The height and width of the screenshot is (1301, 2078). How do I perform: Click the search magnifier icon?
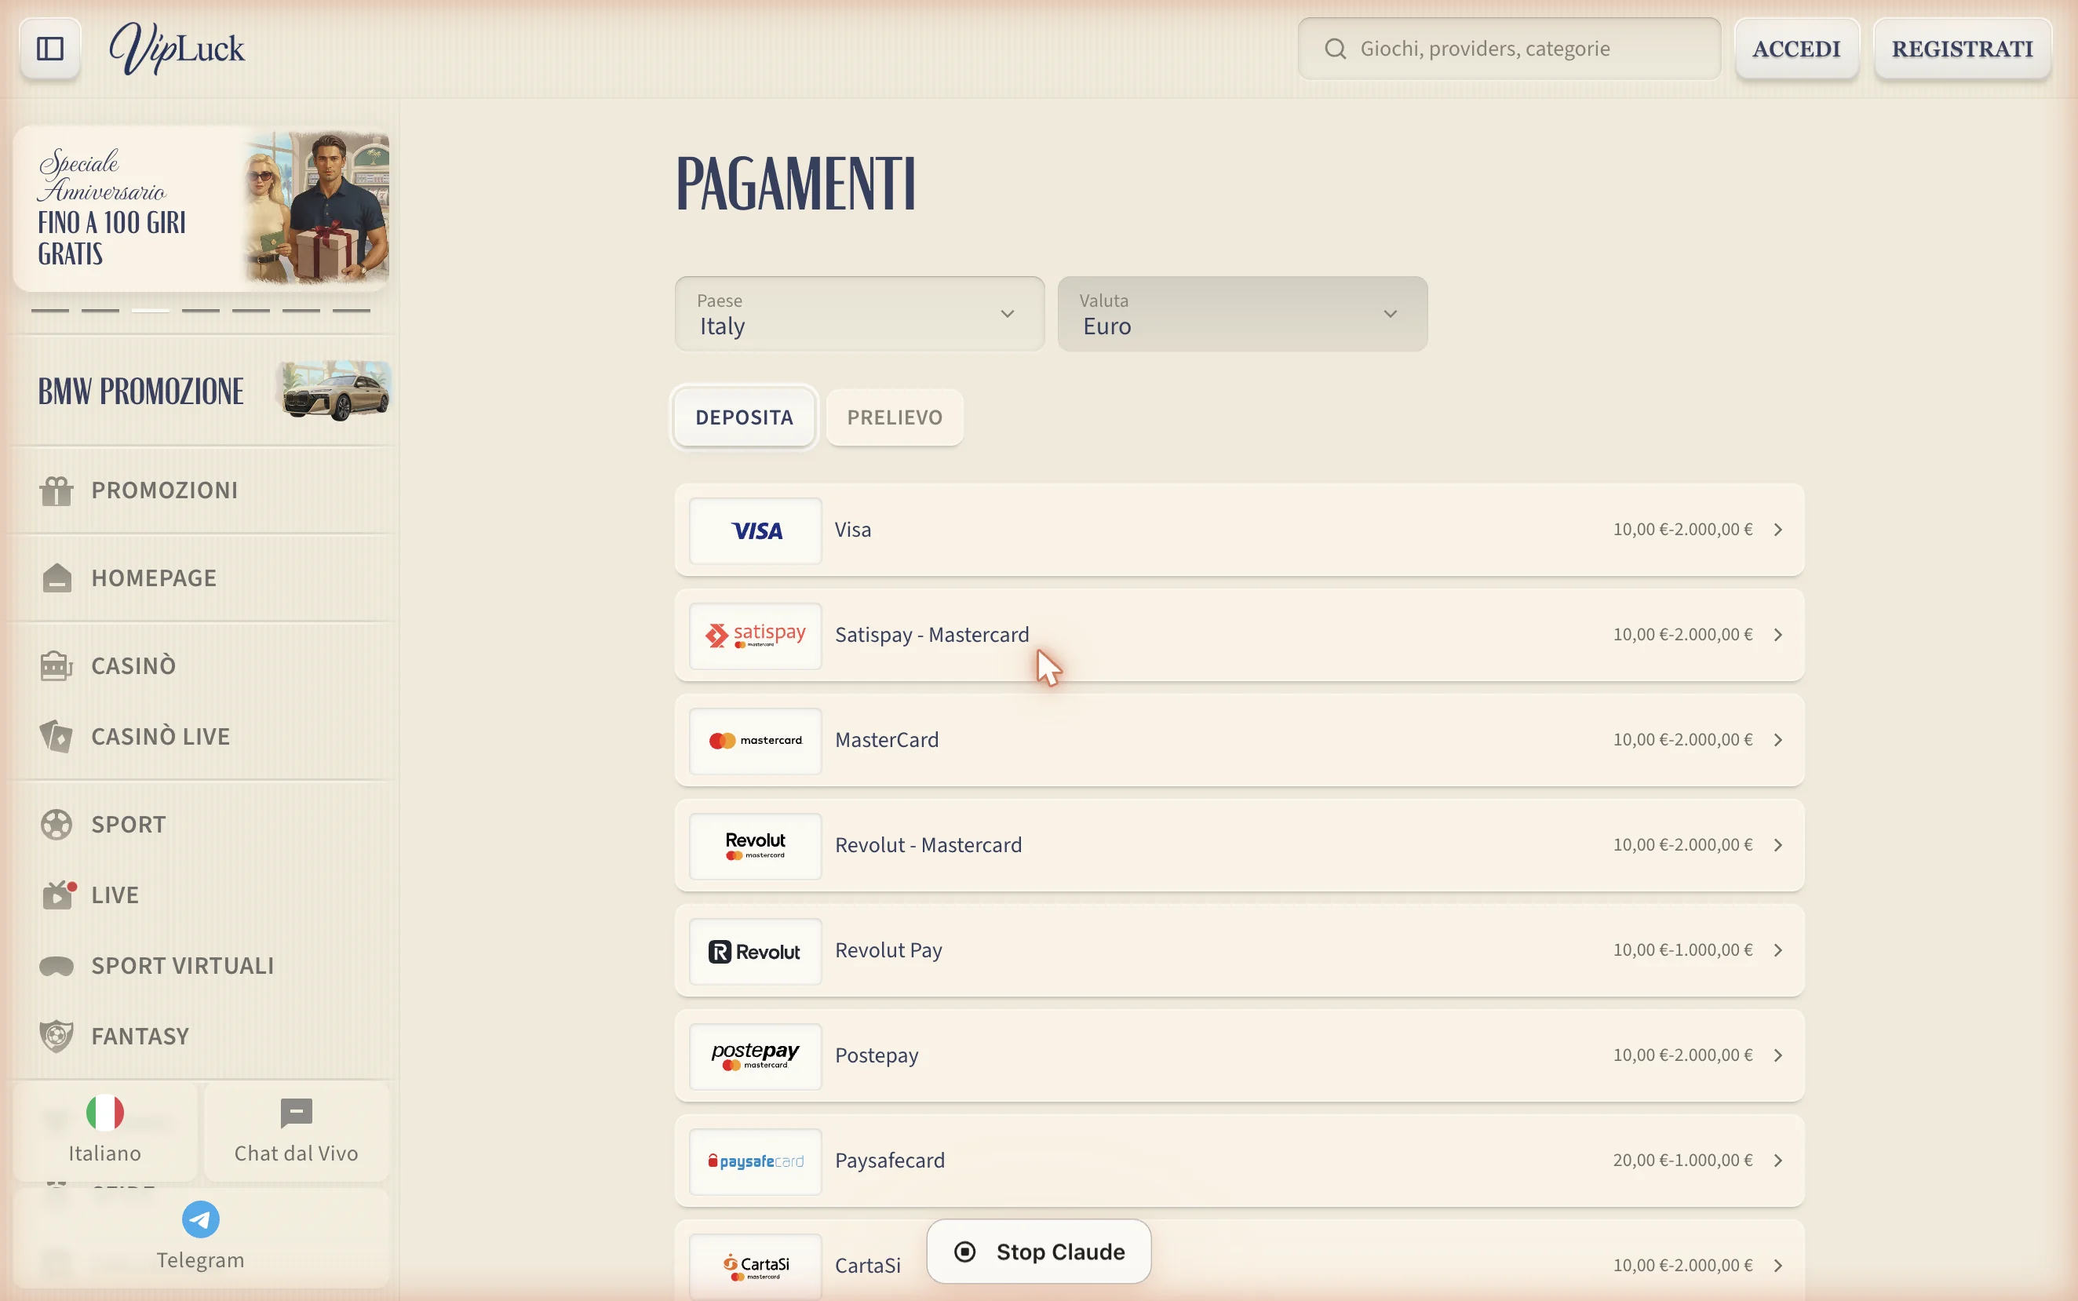[1335, 49]
